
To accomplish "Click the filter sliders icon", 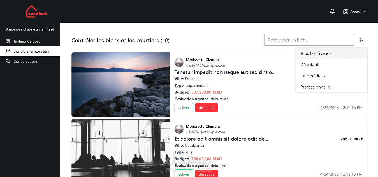I will point(361,40).
